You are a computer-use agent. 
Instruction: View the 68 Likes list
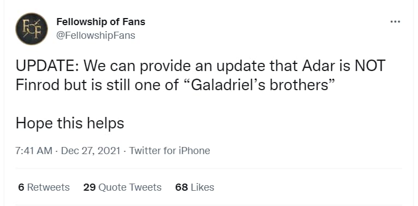coord(195,187)
